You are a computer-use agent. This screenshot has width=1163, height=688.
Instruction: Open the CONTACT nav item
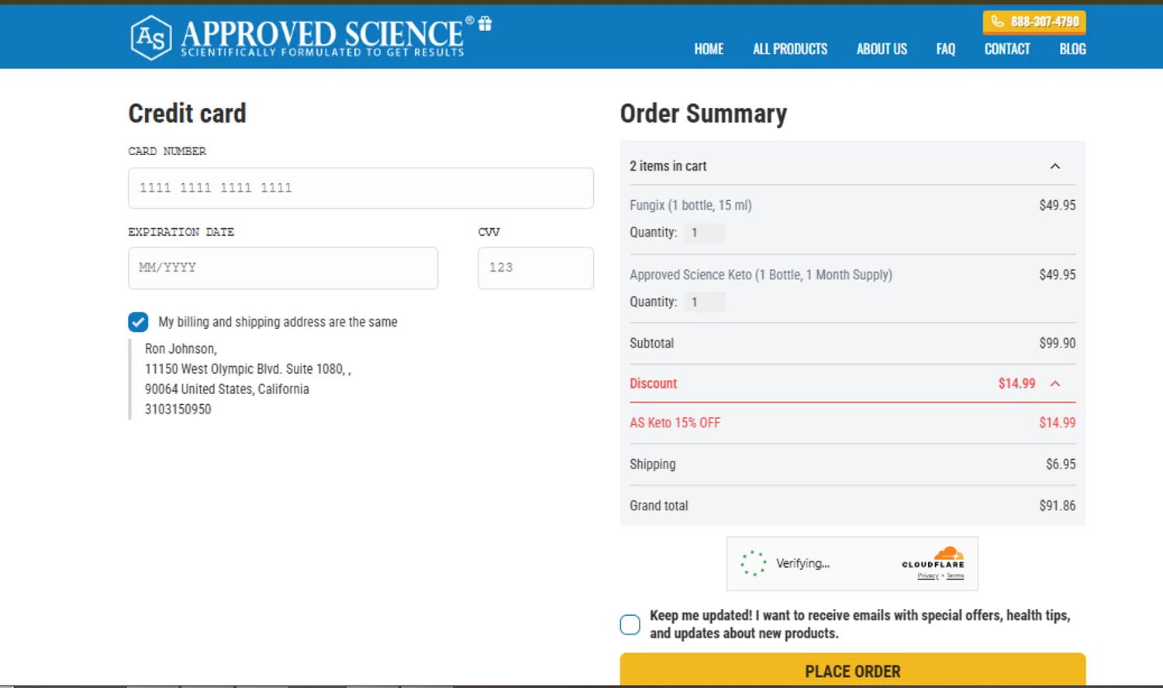1007,49
